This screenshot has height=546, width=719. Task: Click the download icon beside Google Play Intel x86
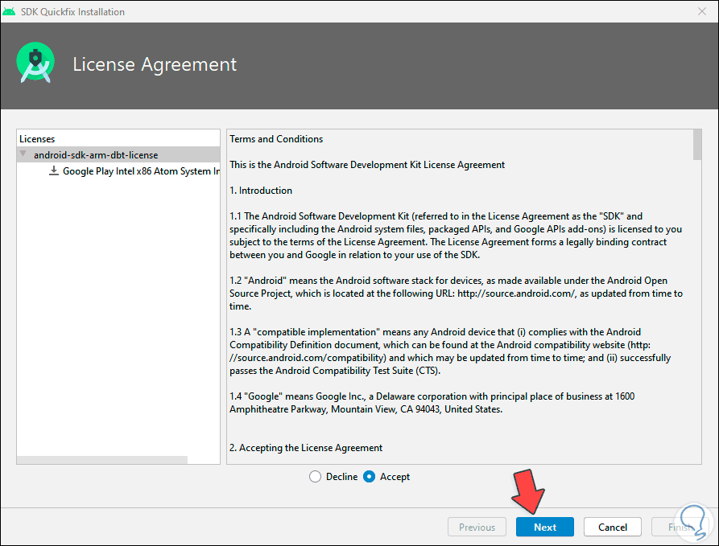click(x=54, y=170)
